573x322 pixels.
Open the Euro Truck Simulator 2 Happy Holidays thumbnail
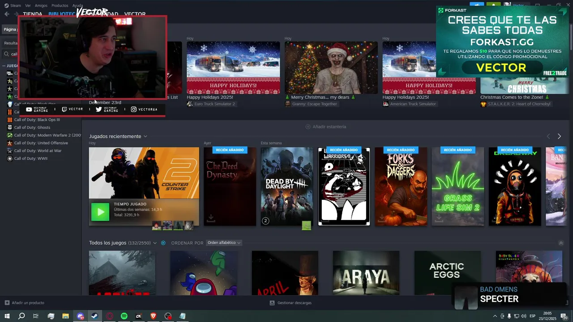[233, 68]
